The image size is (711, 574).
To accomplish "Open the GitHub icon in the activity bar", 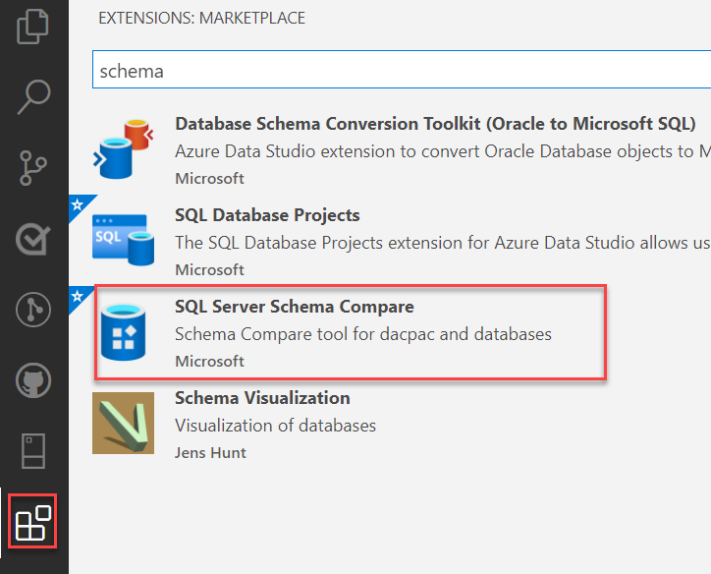I will pos(33,380).
